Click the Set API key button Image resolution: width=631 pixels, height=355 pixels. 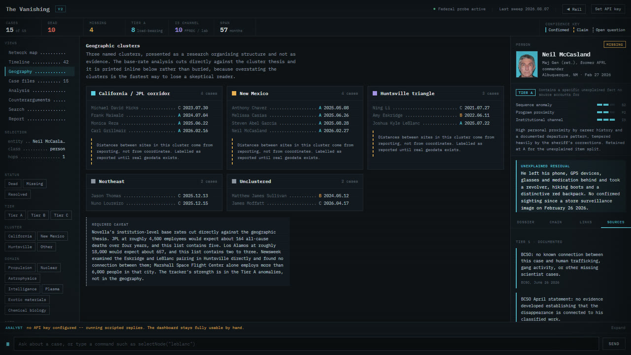tap(608, 9)
